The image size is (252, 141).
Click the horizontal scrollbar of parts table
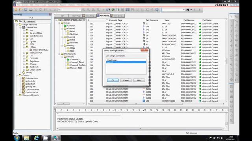(x=136, y=104)
